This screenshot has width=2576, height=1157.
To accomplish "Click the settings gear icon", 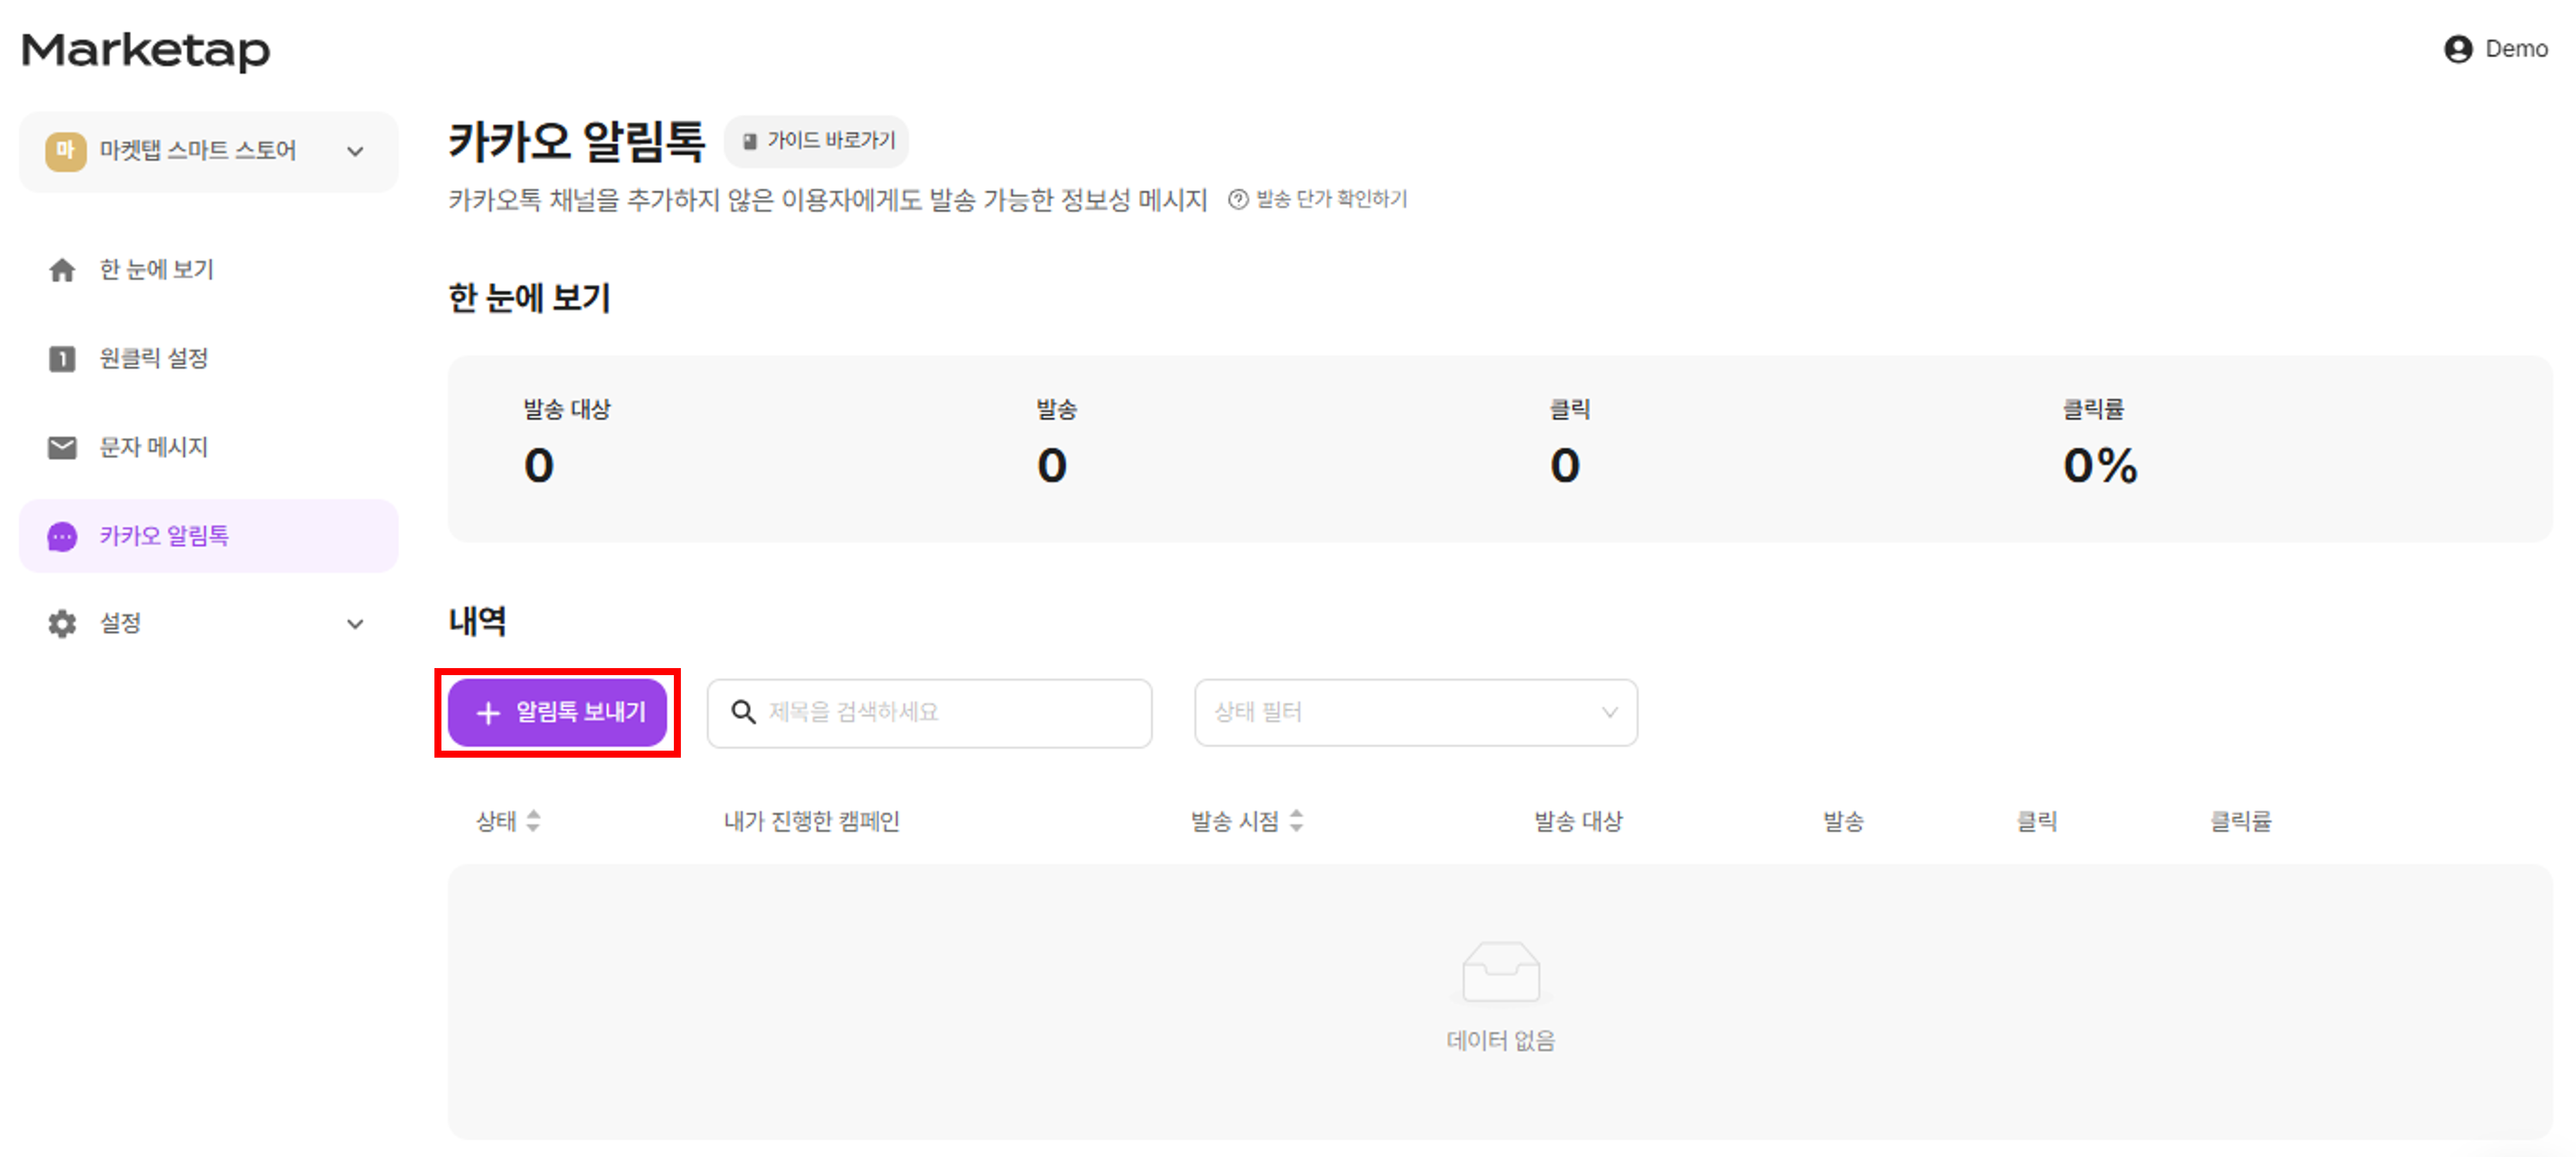I will click(62, 624).
